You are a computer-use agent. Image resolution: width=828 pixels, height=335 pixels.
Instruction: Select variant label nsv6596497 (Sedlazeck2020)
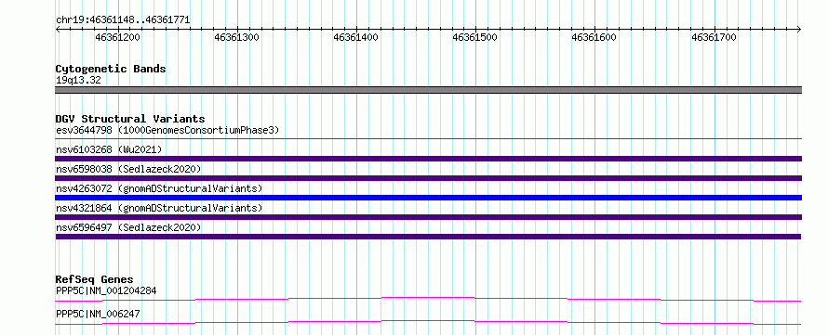tap(128, 227)
